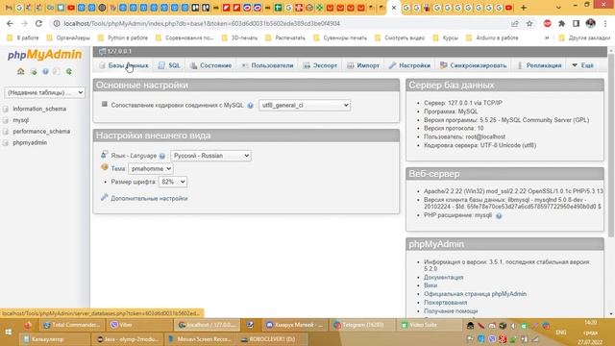Open the 3D-печать bookmark folder
Viewport: 615px width, 346px height.
click(x=240, y=38)
